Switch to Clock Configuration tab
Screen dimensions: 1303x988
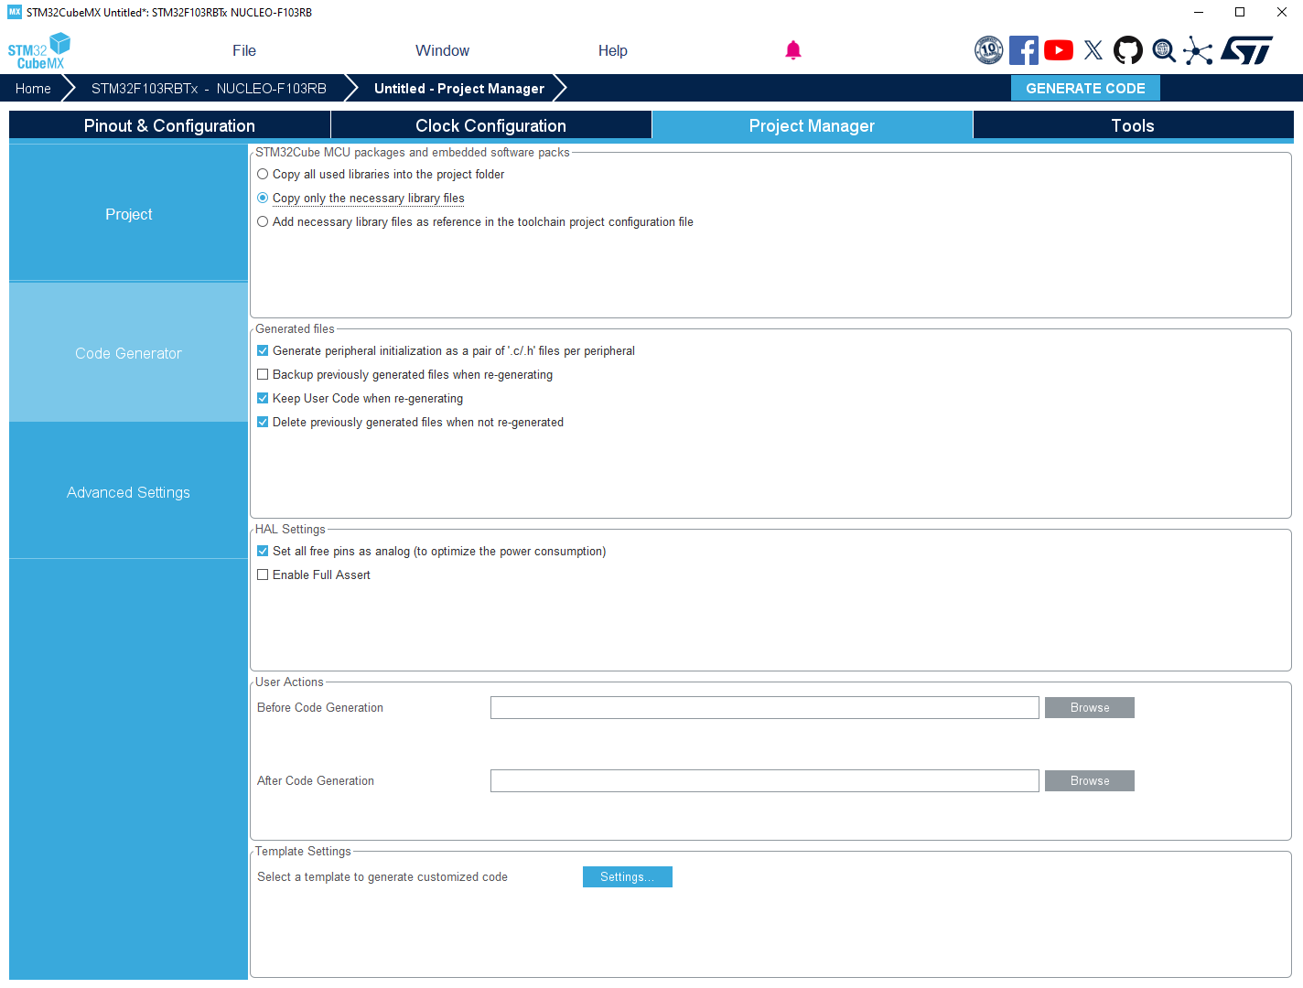click(x=491, y=125)
